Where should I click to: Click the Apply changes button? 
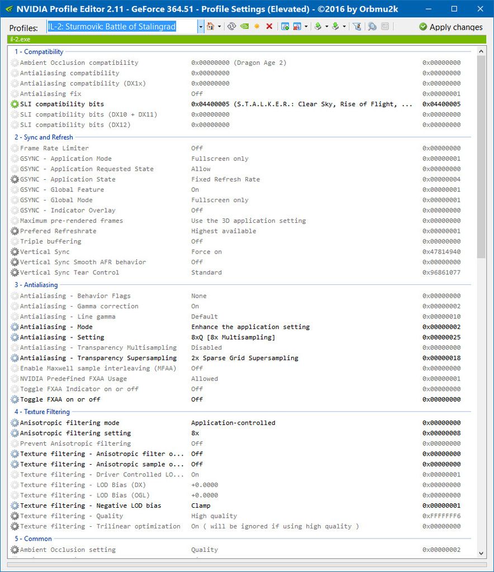point(450,26)
